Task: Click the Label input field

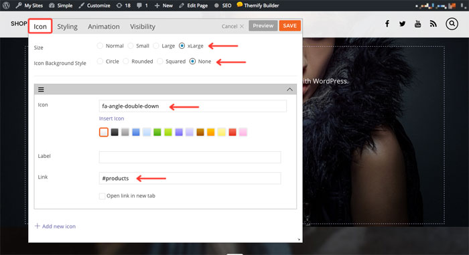Action: click(190, 157)
